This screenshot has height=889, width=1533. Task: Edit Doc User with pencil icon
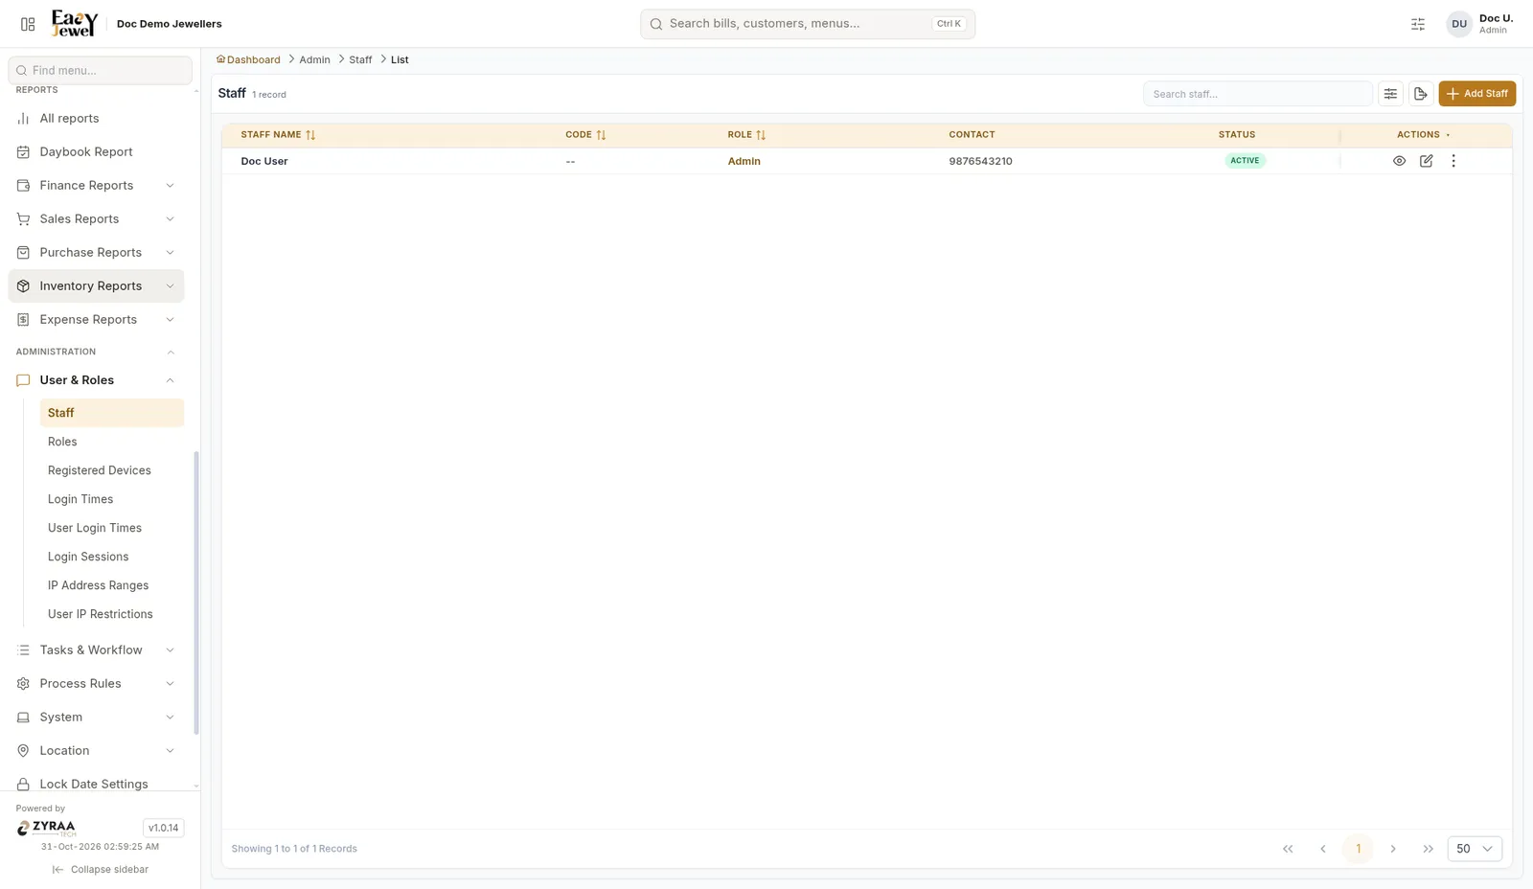tap(1426, 161)
